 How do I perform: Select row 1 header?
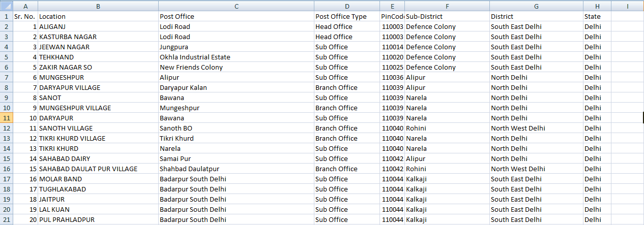(6, 16)
